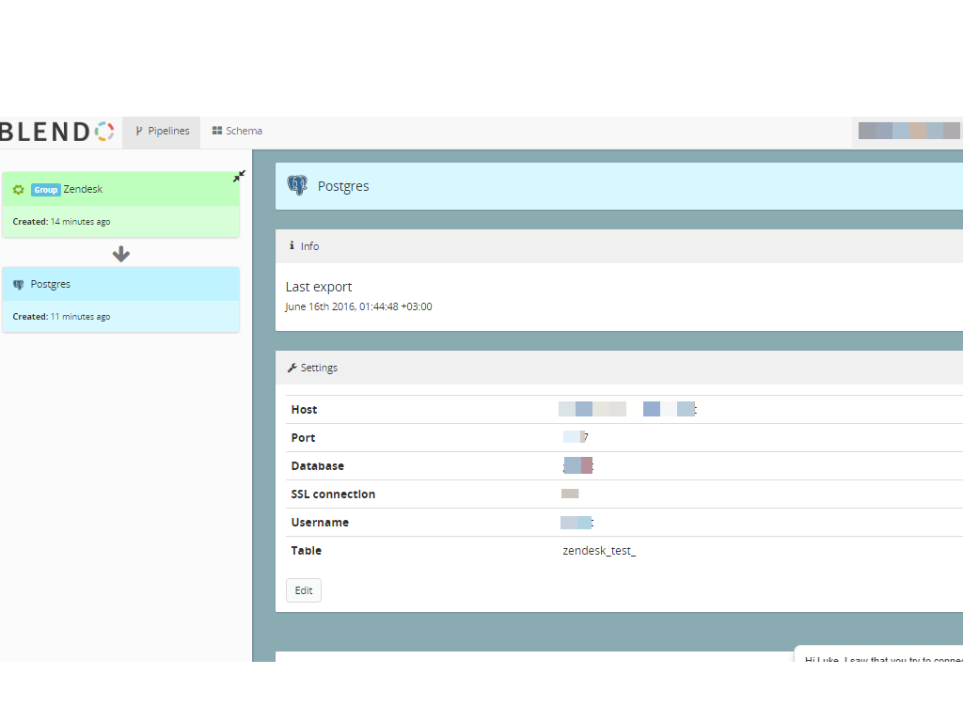
Task: Click the Group badge on Zendesk
Action: (x=45, y=190)
